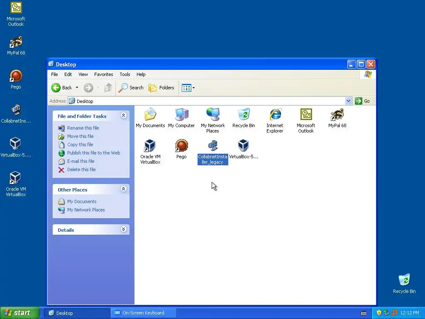The width and height of the screenshot is (425, 319).
Task: Click the Up folder toolbar button
Action: 108,88
